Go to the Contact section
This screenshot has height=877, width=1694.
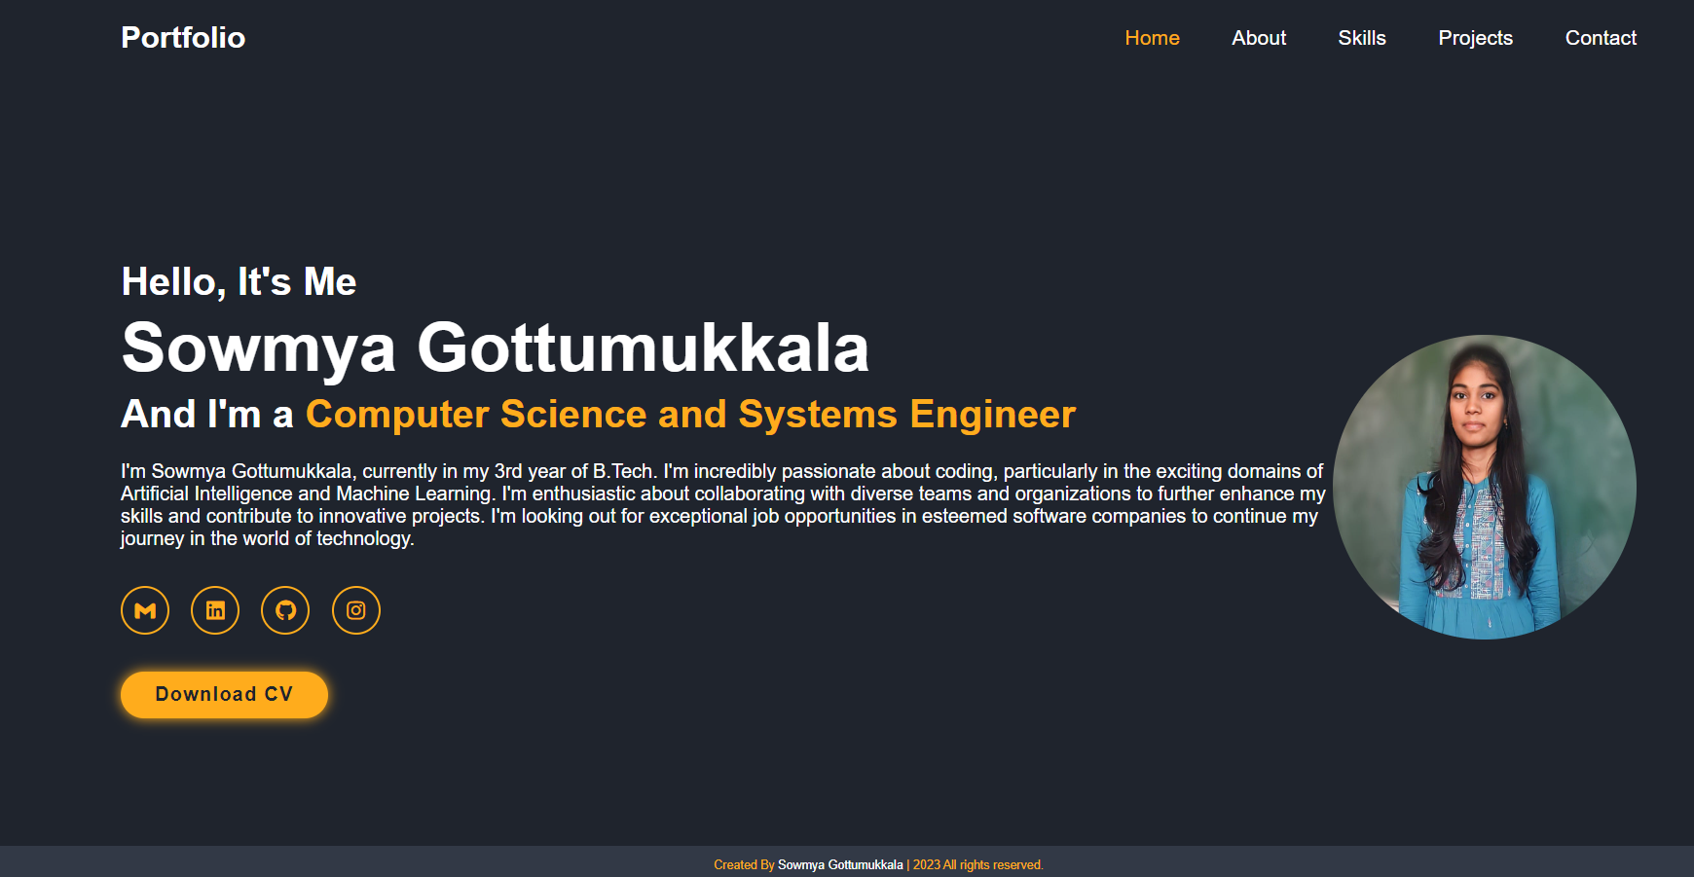(x=1601, y=38)
